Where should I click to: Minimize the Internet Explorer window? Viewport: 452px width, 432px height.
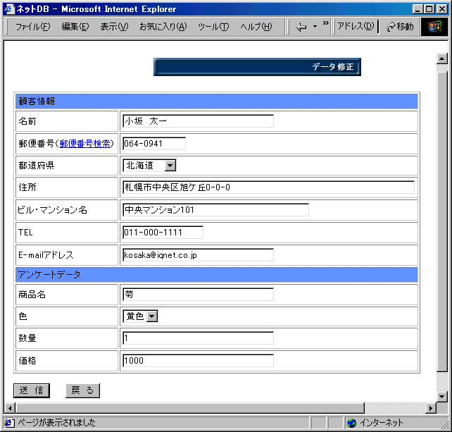tap(418, 9)
